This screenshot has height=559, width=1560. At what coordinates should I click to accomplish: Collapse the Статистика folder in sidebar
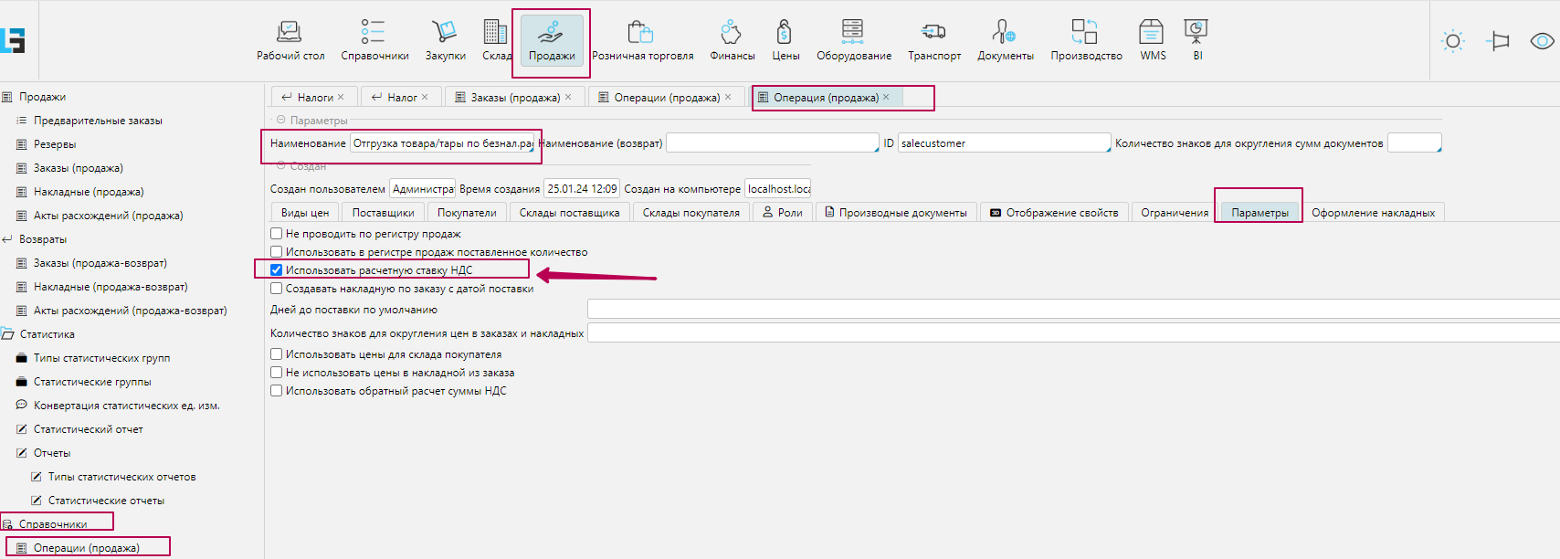click(x=7, y=334)
